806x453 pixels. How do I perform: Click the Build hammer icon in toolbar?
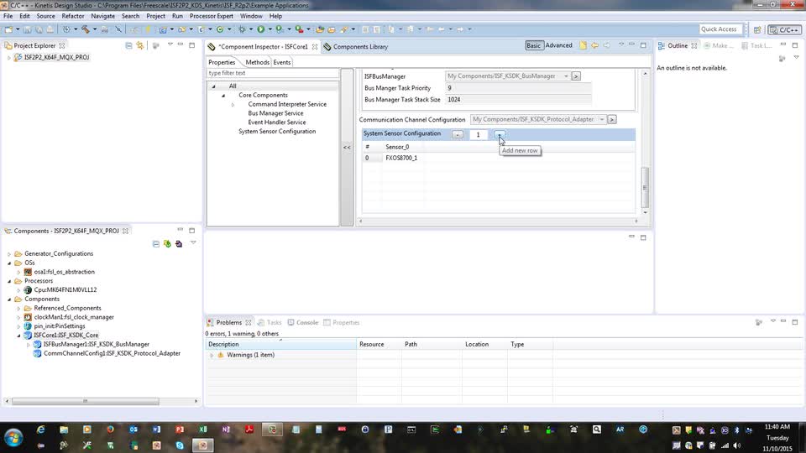85,29
